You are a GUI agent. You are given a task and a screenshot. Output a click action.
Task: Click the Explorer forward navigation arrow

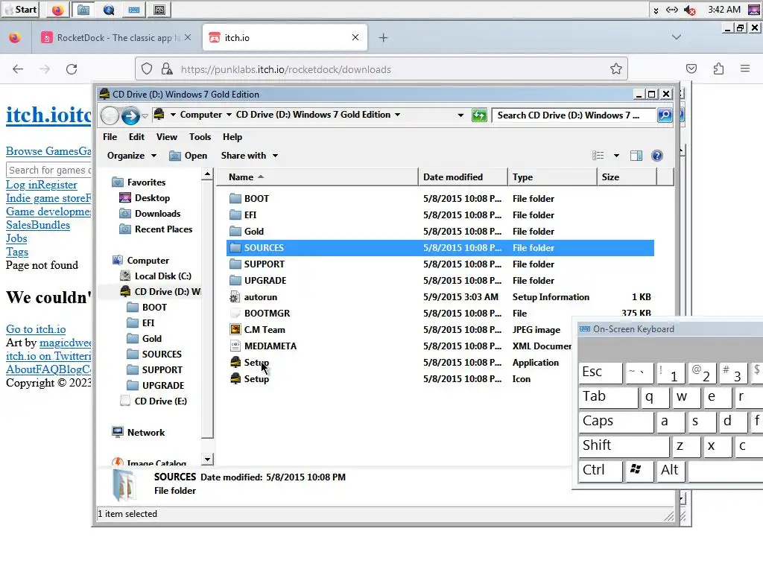tap(130, 115)
